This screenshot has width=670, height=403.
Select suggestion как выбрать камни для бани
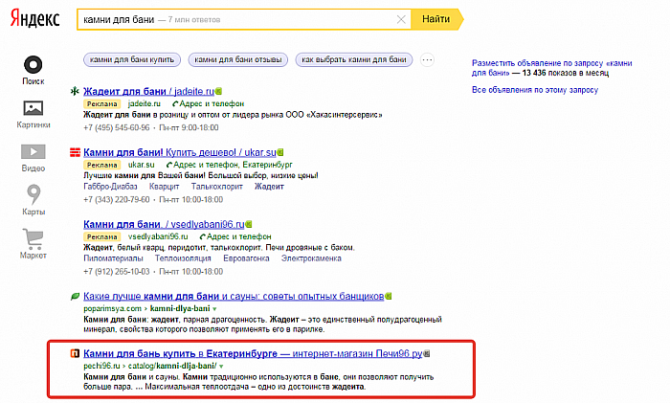[354, 60]
